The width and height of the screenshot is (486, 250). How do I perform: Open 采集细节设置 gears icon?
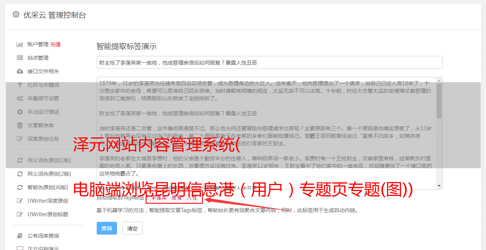[x=20, y=98]
